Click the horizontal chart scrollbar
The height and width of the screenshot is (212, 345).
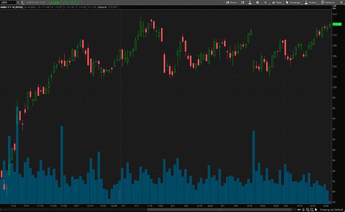[x=219, y=209]
